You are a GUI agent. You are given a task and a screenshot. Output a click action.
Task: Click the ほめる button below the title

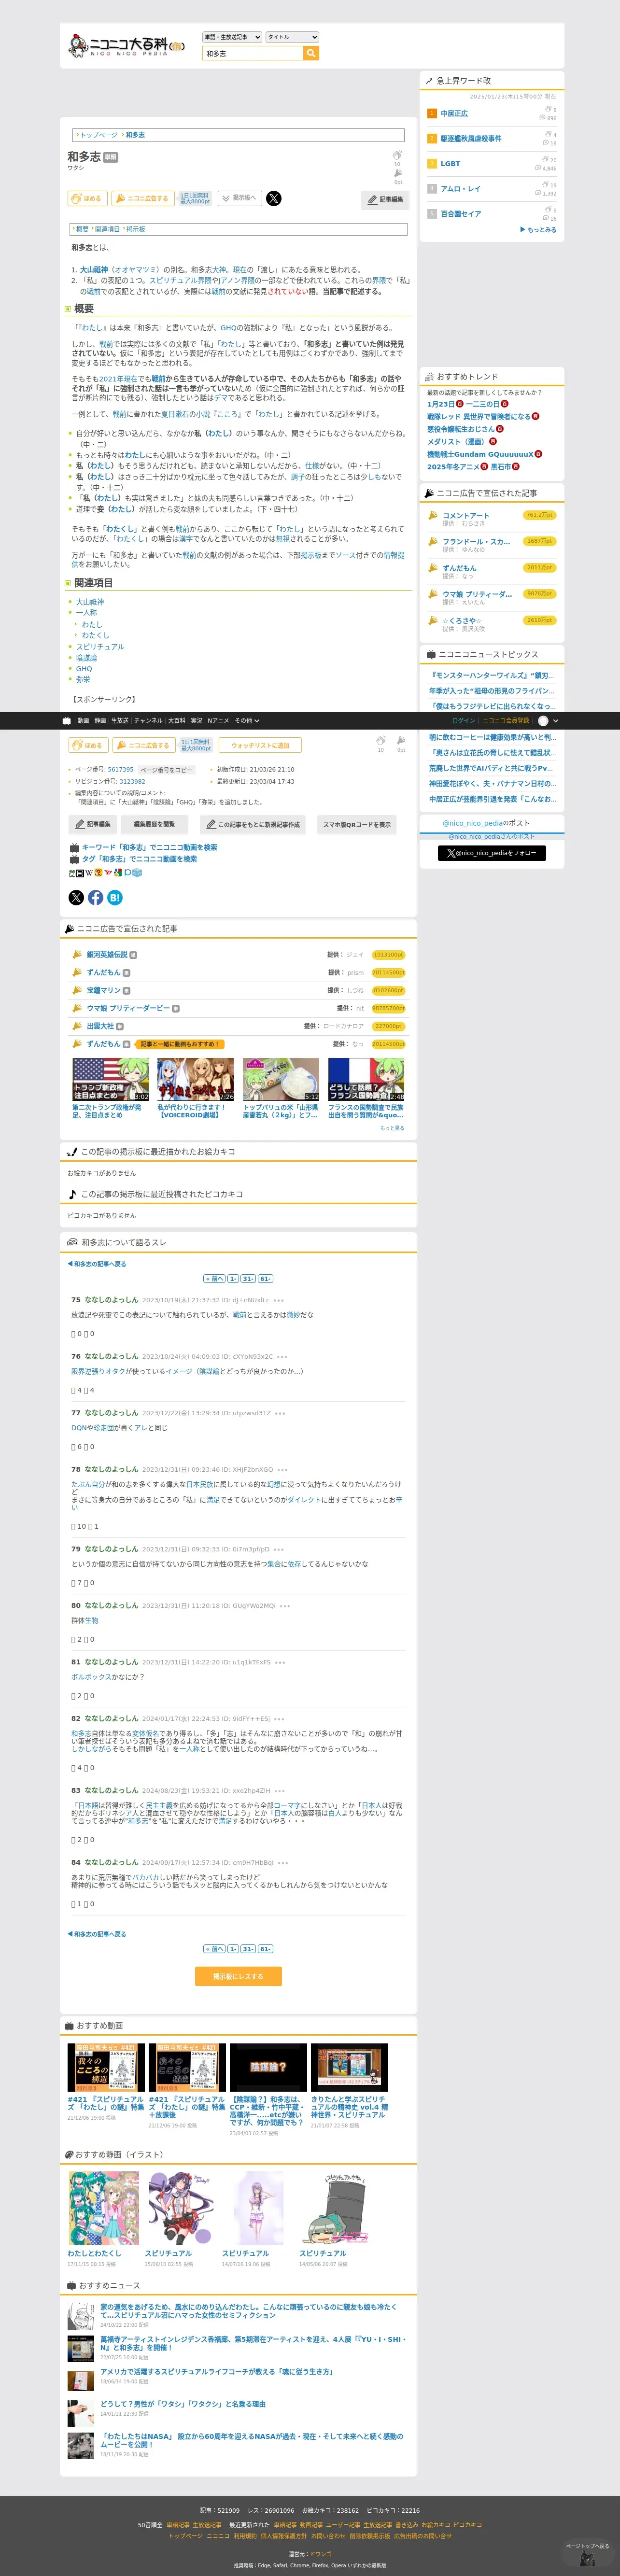(x=88, y=198)
